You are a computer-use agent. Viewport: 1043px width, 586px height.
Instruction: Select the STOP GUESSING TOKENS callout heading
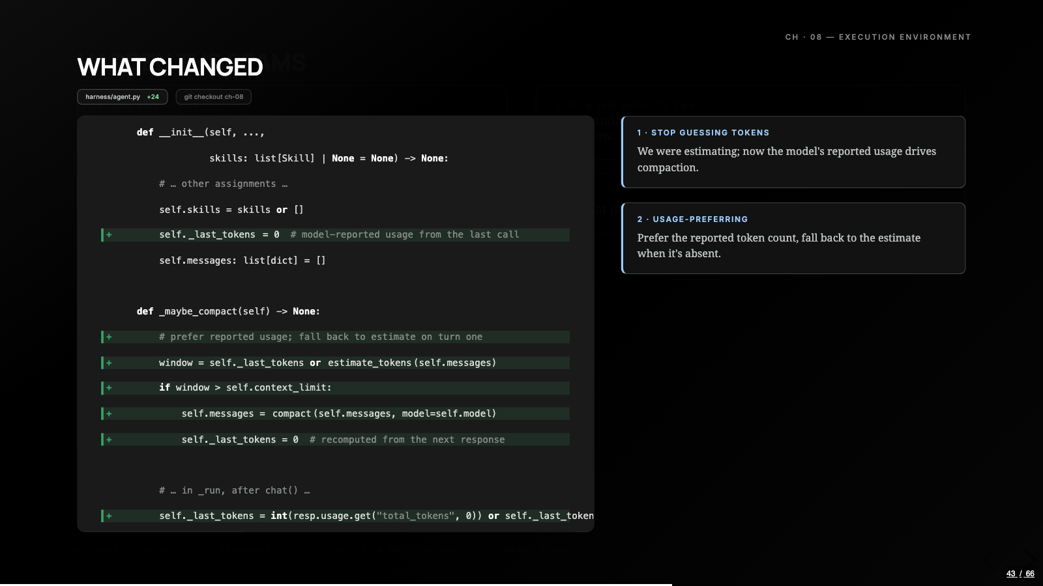coord(703,133)
